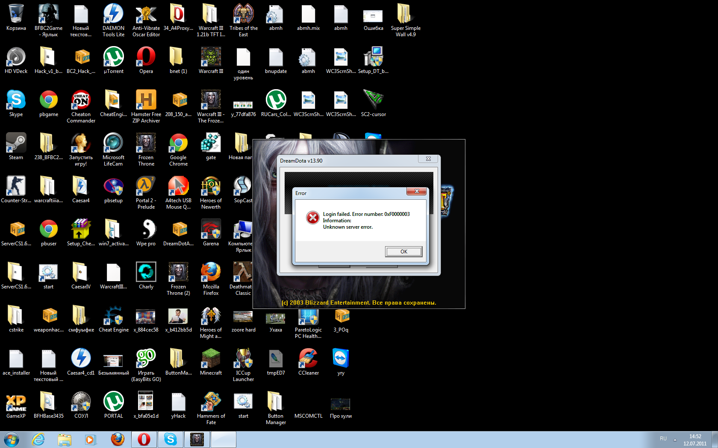Viewport: 718px width, 448px height.
Task: Select the HD VDeck desktop icon
Action: point(16,61)
